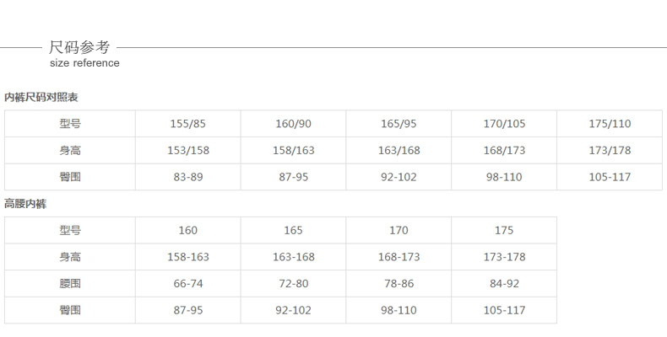
Task: Pick the 78-86 waist cell
Action: [x=399, y=284]
